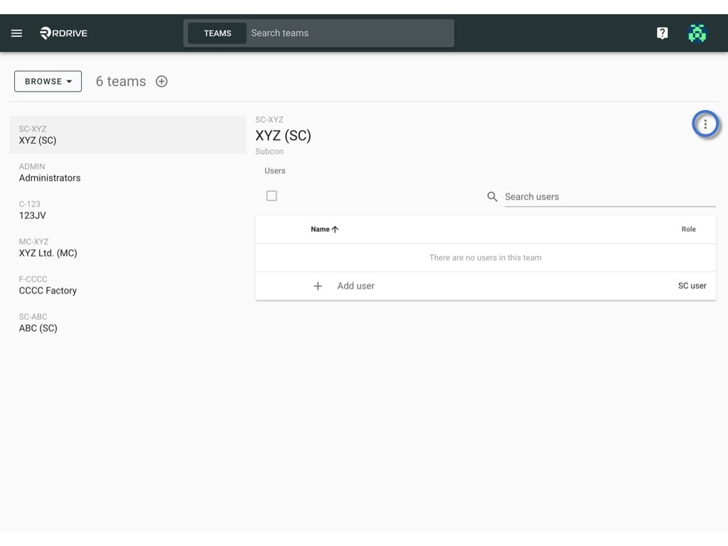Viewport: 728px width, 546px height.
Task: Click the XYZ (SC) team title heading
Action: 283,136
